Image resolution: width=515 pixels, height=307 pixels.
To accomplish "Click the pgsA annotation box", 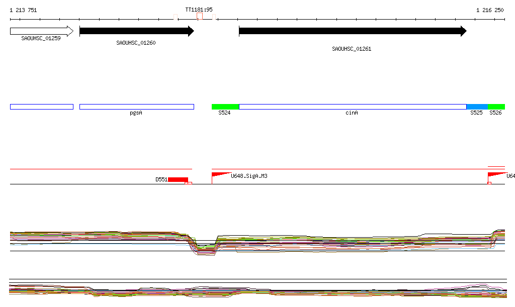I will [136, 107].
